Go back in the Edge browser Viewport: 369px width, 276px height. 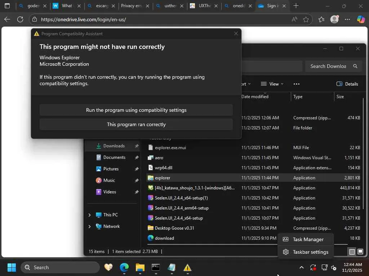point(7,19)
